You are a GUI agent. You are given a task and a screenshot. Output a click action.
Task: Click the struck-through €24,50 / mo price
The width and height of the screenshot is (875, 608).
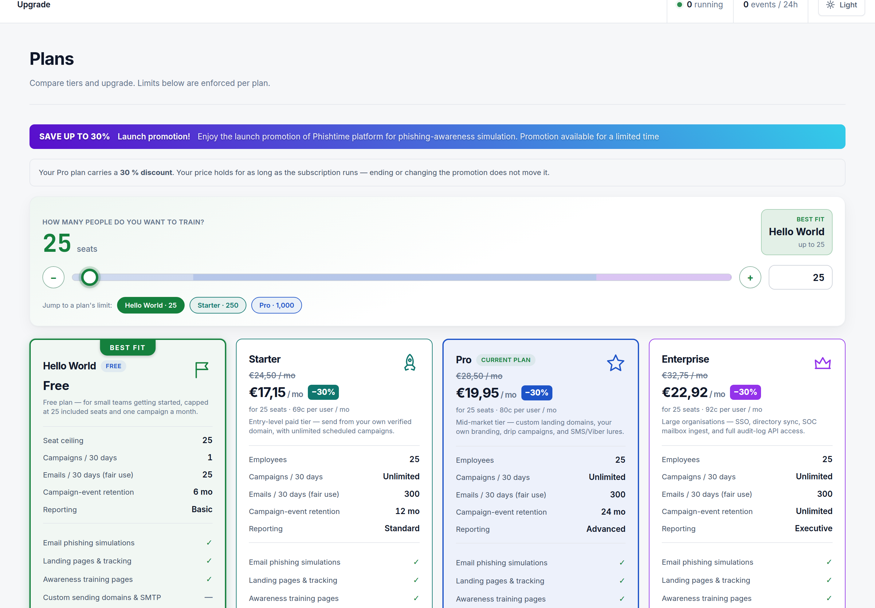point(272,376)
